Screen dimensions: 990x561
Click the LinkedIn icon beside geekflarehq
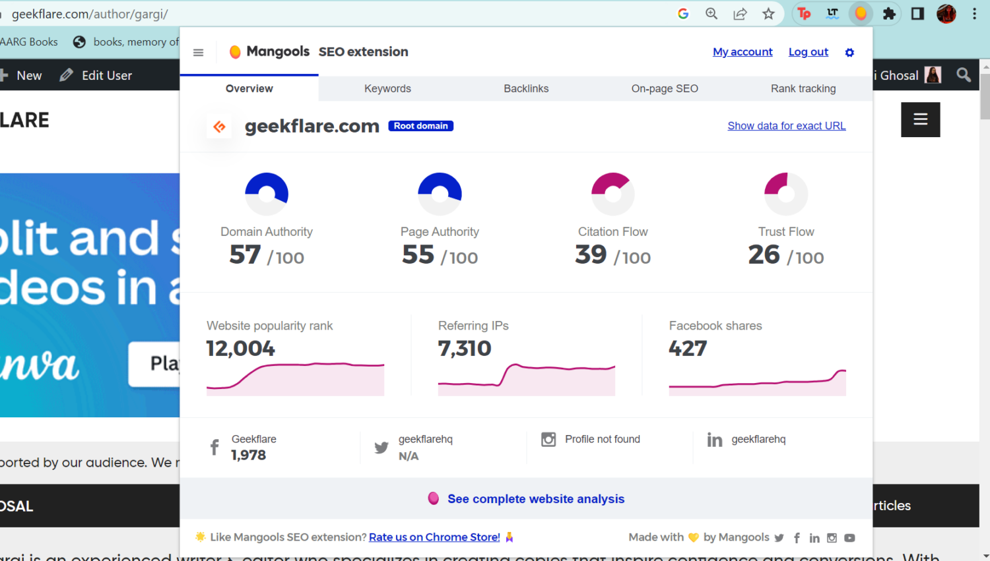(715, 440)
